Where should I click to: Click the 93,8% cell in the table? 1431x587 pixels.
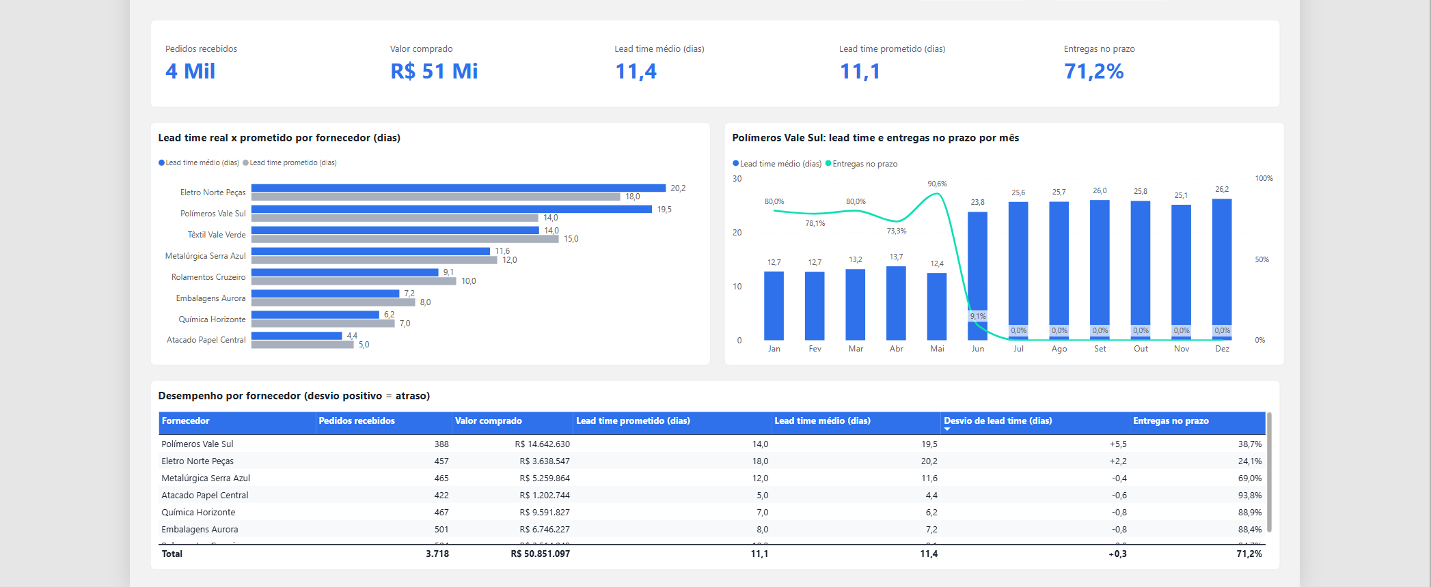point(1250,496)
